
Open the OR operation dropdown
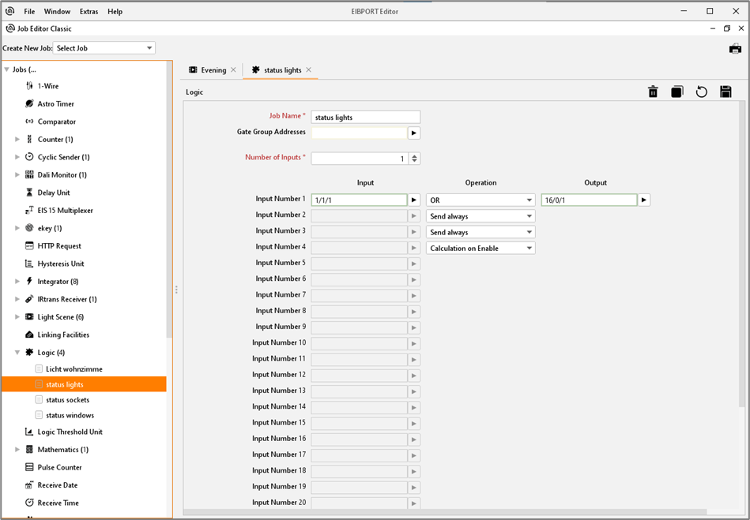coord(480,200)
